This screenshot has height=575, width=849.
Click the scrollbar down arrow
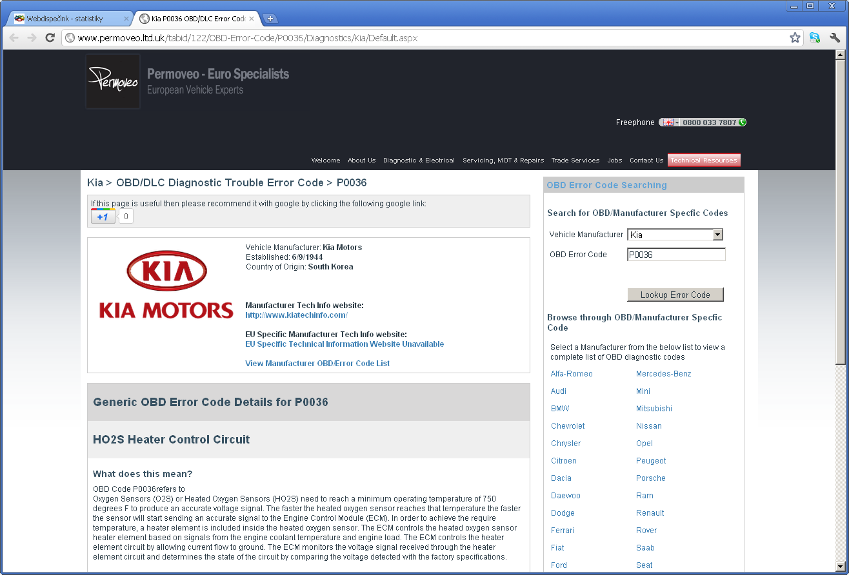pos(840,565)
